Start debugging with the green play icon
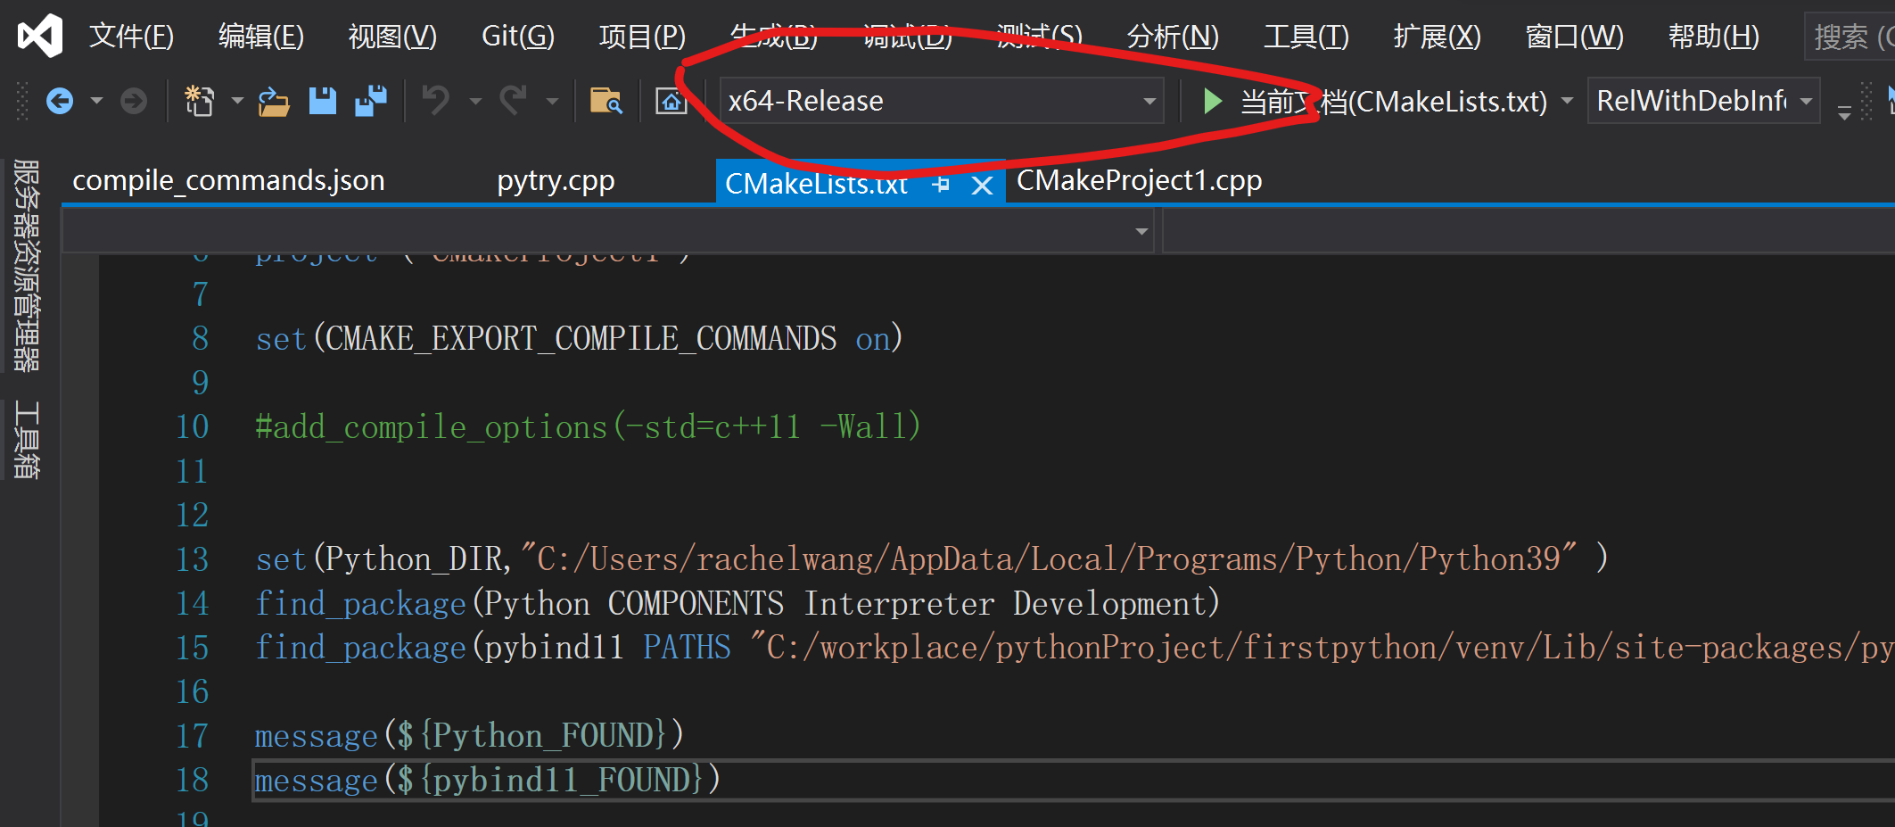 [1212, 101]
